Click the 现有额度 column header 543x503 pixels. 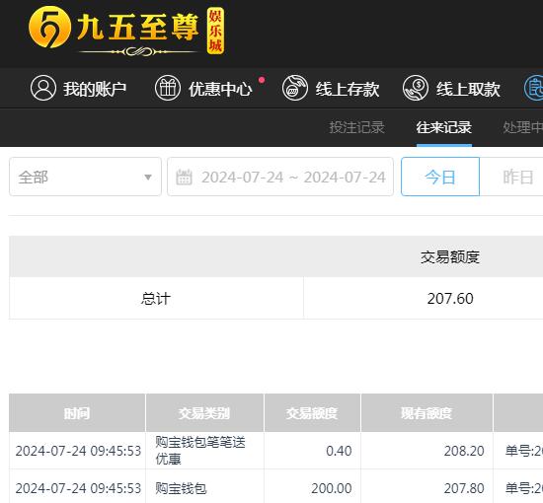(427, 412)
